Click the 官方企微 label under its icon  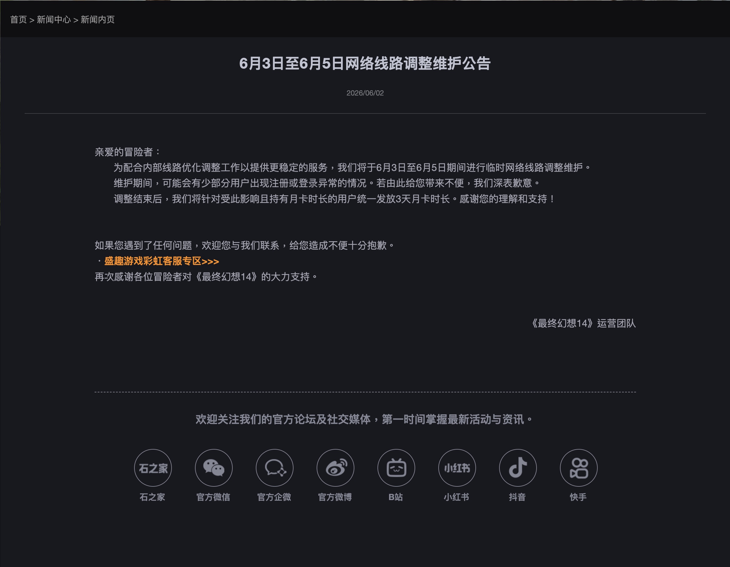(x=274, y=497)
